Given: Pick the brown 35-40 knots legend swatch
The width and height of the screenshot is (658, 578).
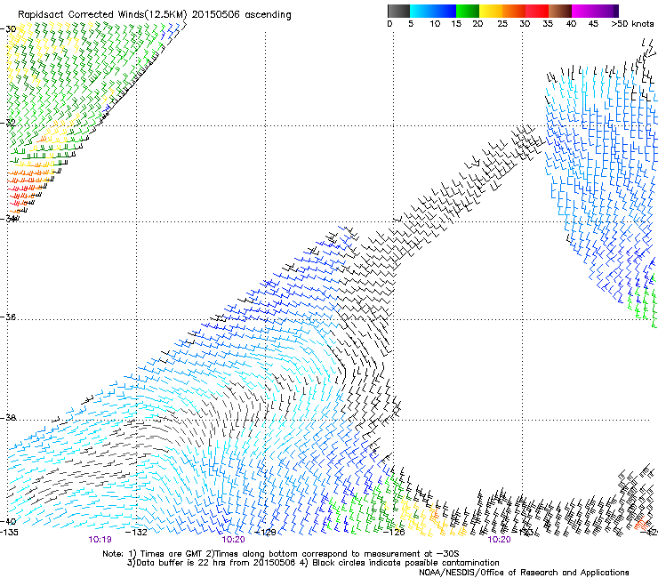Looking at the screenshot, I should [560, 11].
